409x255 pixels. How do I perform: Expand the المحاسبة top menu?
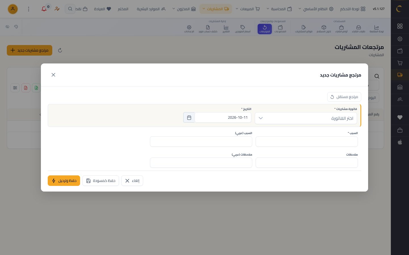(x=279, y=9)
